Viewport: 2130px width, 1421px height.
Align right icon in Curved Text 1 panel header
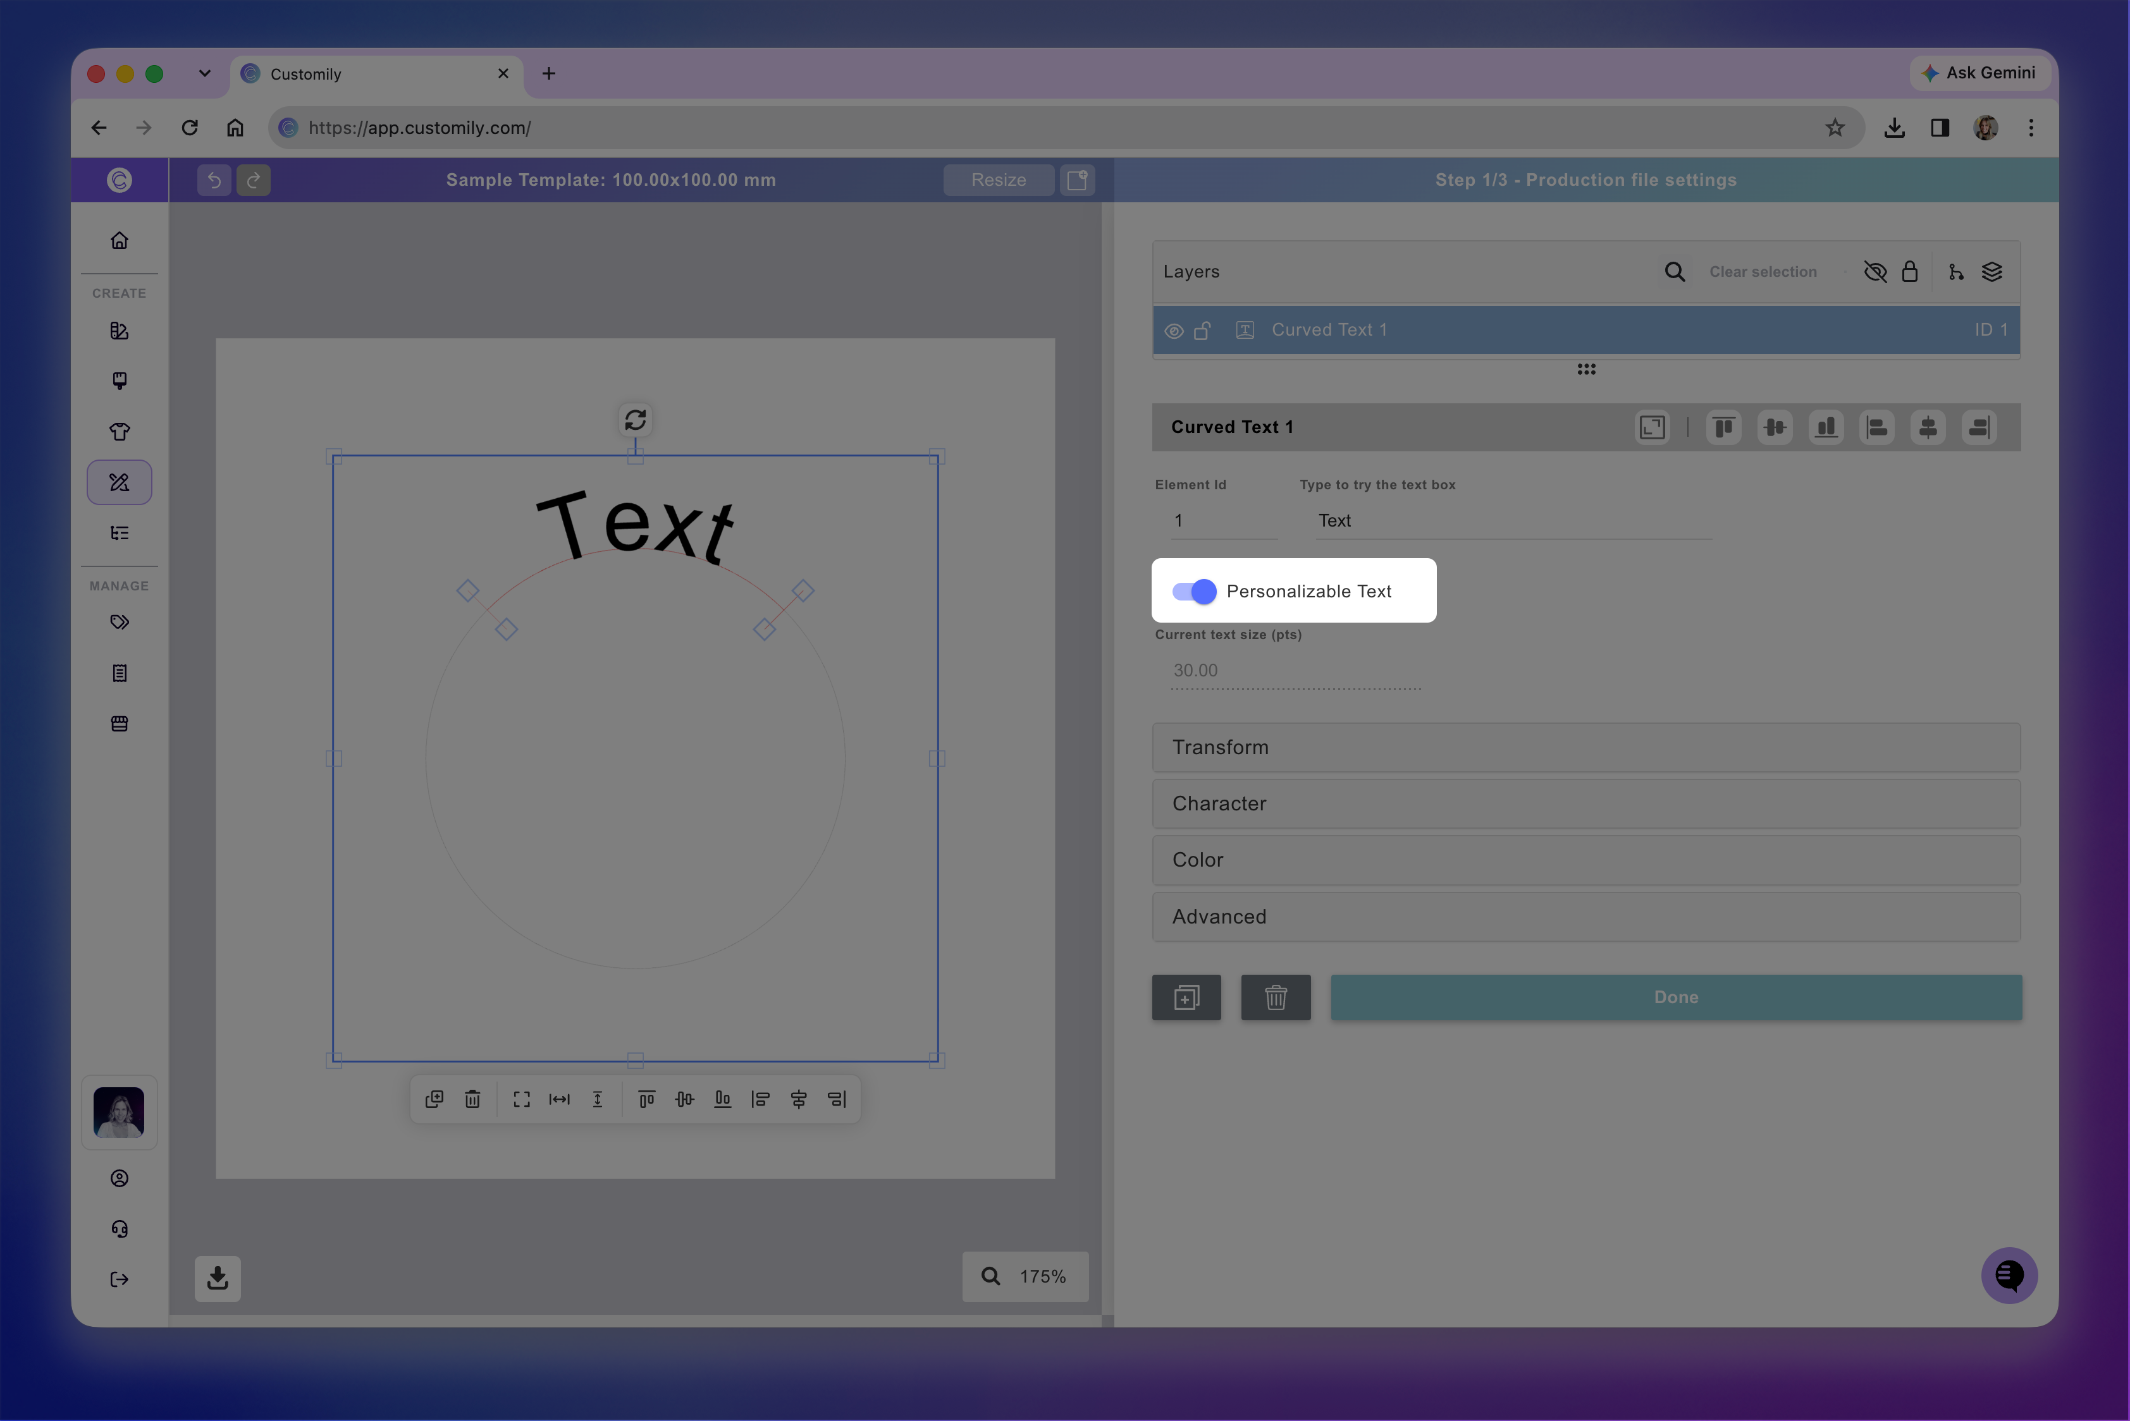tap(1979, 427)
